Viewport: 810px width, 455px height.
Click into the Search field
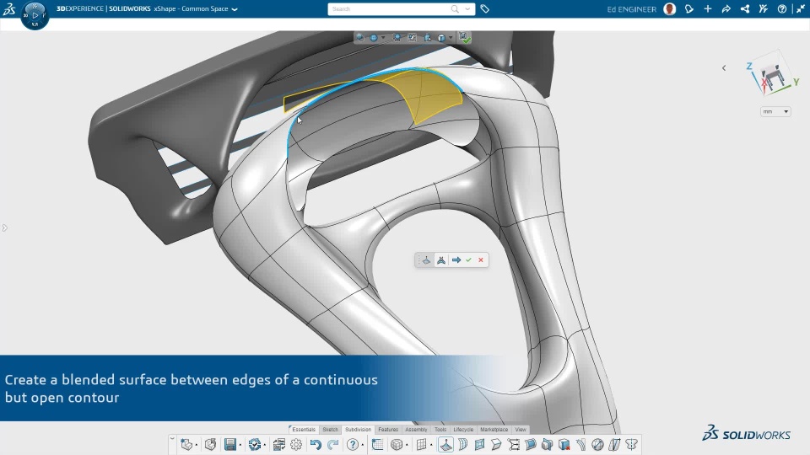[388, 9]
